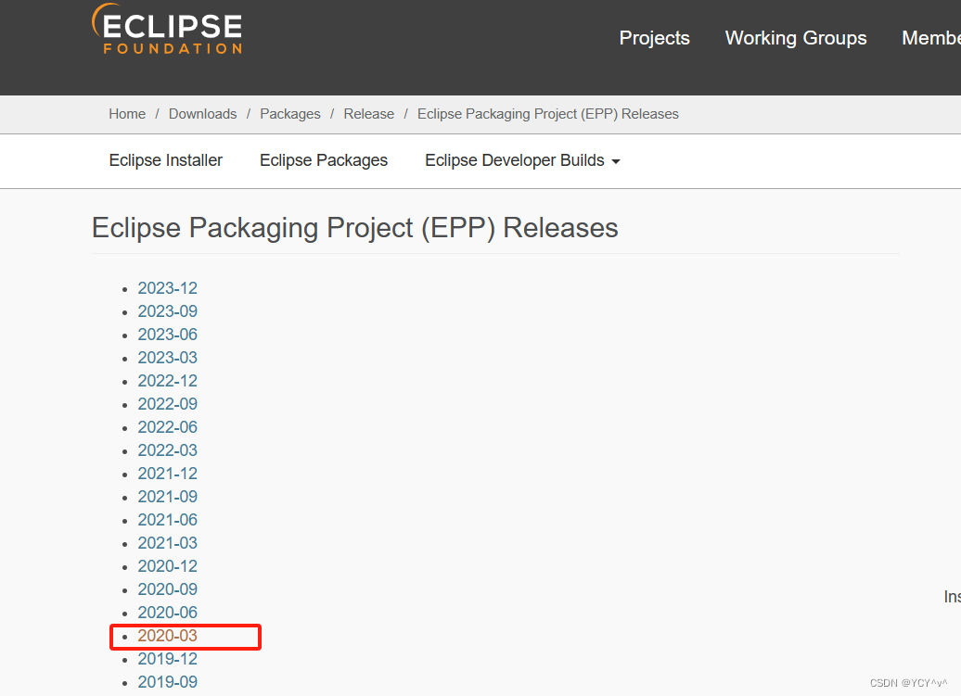Open the Projects menu

click(x=654, y=38)
